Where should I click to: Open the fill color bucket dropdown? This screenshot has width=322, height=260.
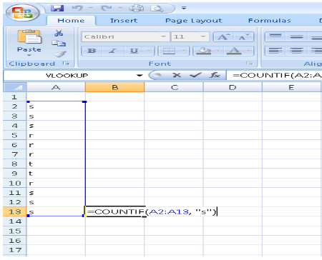[218, 51]
